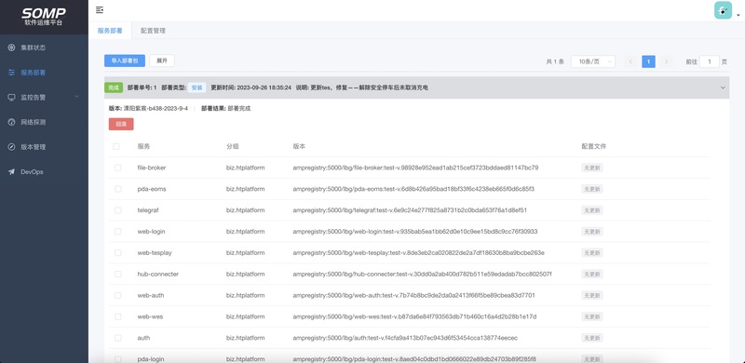
Task: Select page 1 in pagination
Action: pyautogui.click(x=648, y=61)
